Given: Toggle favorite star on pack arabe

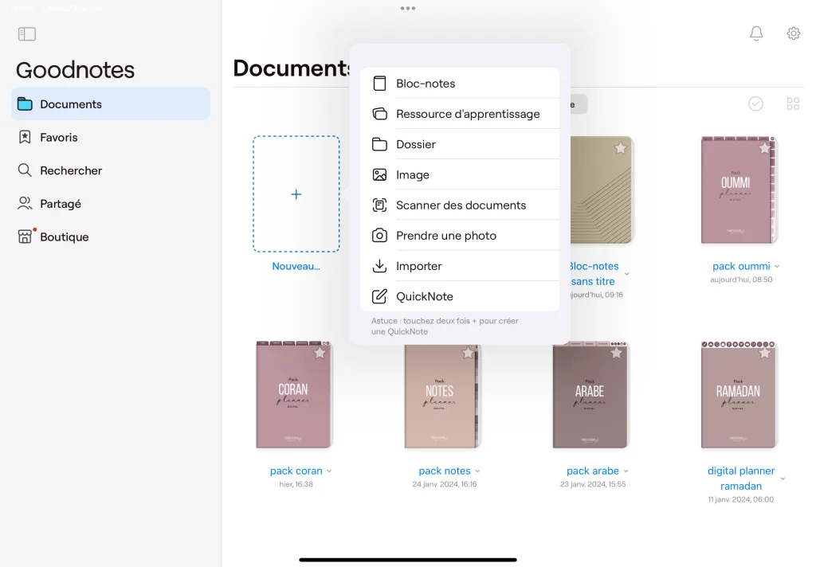Looking at the screenshot, I should pos(616,354).
